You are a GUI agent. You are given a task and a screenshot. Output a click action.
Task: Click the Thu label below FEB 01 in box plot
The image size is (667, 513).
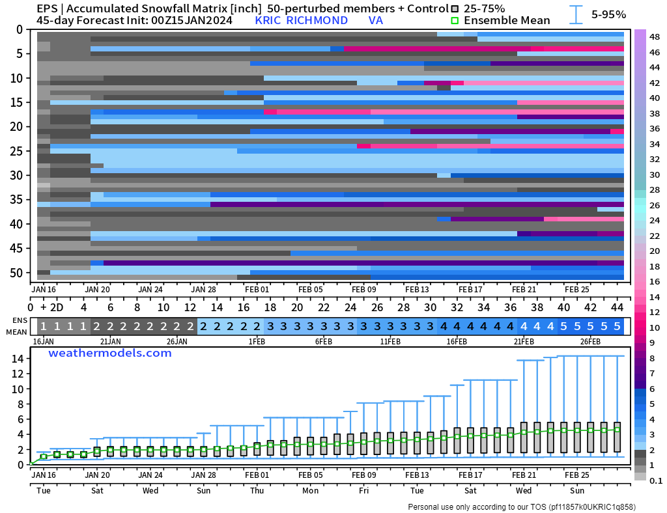257,490
